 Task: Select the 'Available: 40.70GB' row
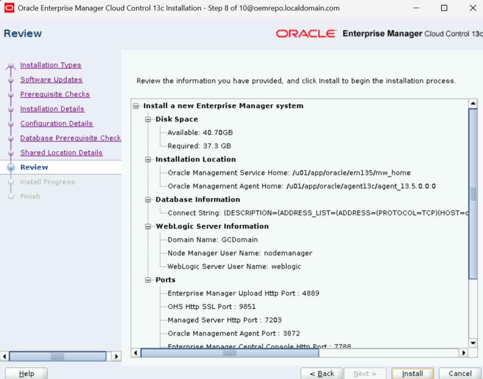[200, 132]
